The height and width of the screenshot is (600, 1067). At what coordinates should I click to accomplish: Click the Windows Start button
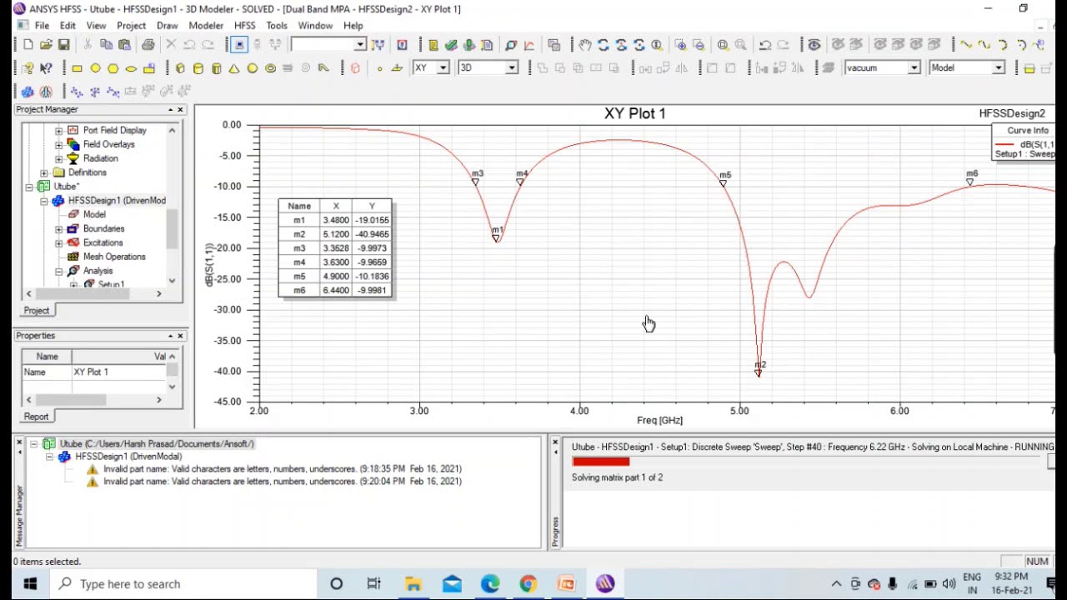coord(29,584)
